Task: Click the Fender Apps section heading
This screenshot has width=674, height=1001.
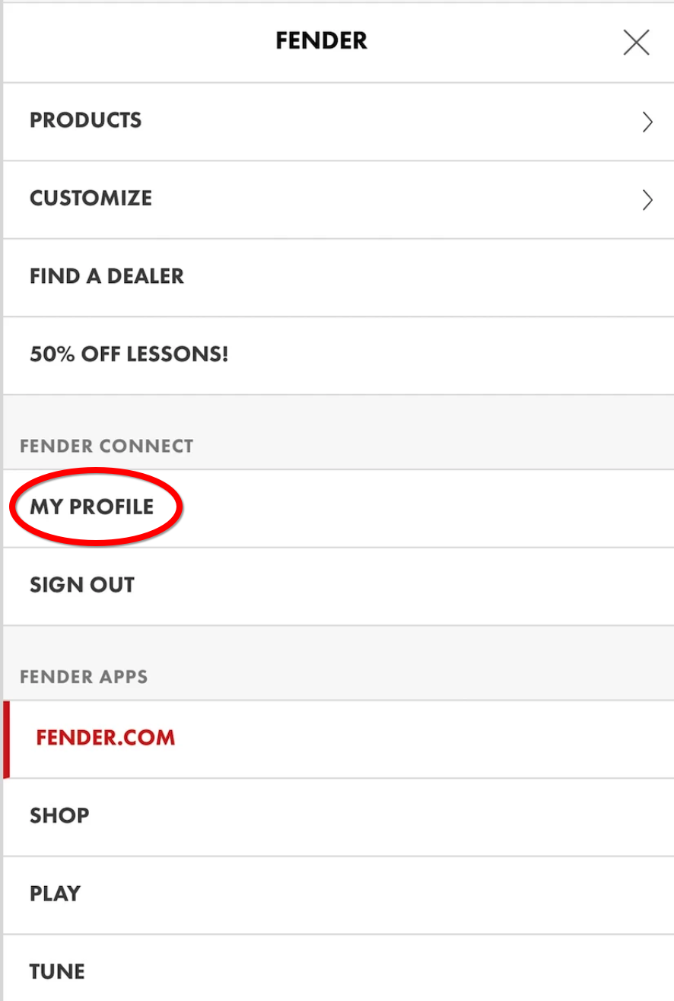Action: (x=84, y=677)
